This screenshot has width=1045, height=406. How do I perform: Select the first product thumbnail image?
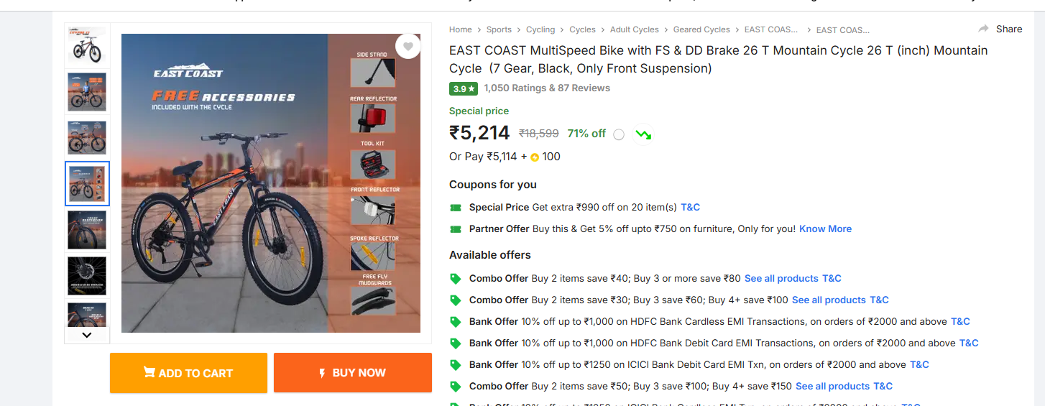click(x=87, y=47)
